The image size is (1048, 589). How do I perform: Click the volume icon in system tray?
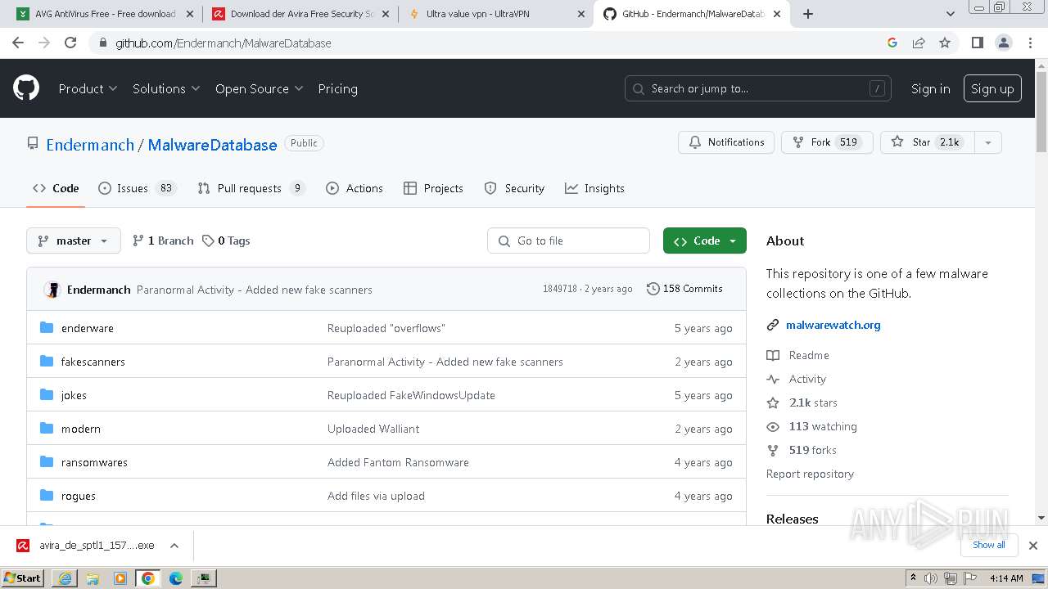pos(931,578)
